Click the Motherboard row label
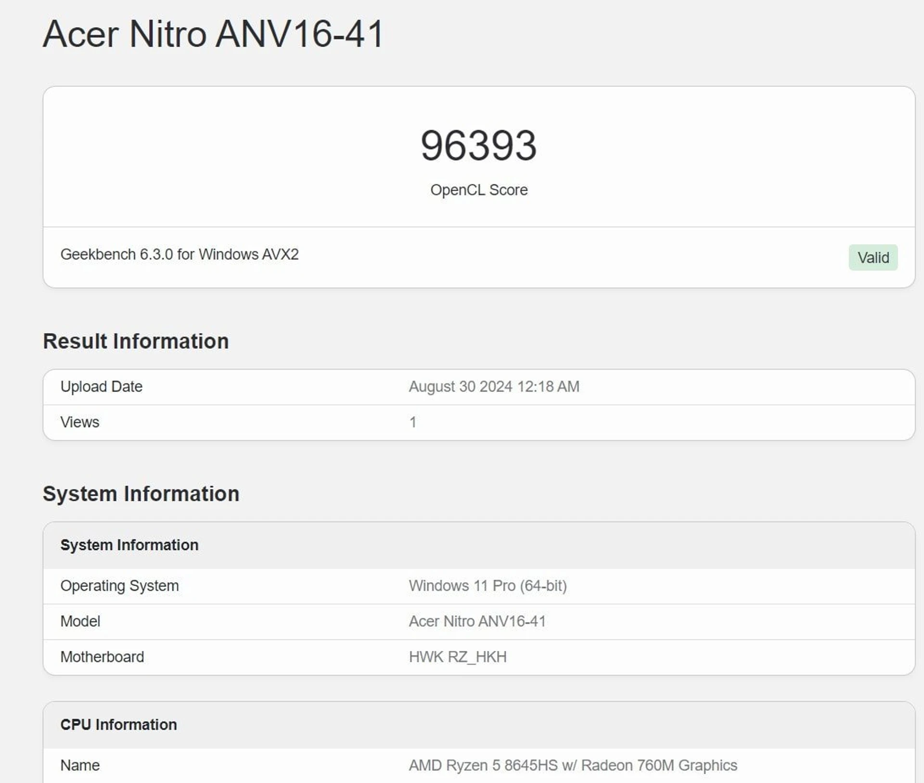This screenshot has height=783, width=924. [x=102, y=657]
